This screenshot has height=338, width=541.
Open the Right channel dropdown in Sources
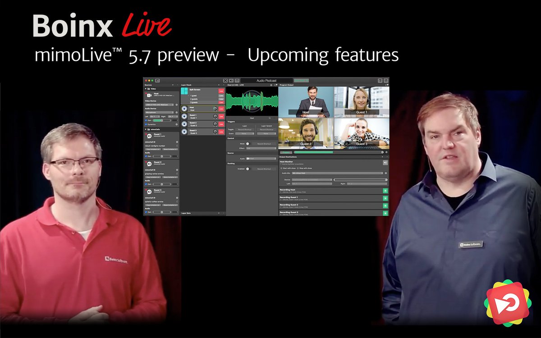pos(173,116)
